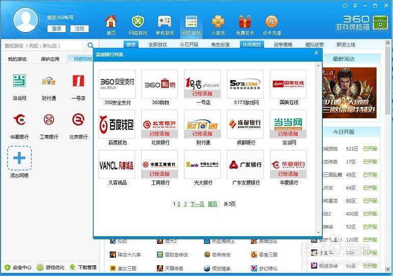Open game 降龙十八掌 in the list

[x=125, y=255]
